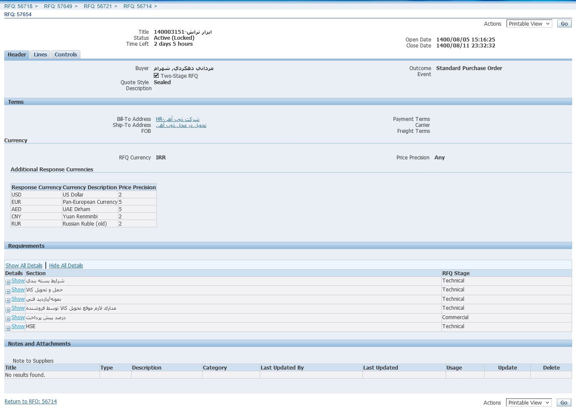Go to breadcrumb RFQ: 57649
The height and width of the screenshot is (411, 576).
tap(58, 6)
